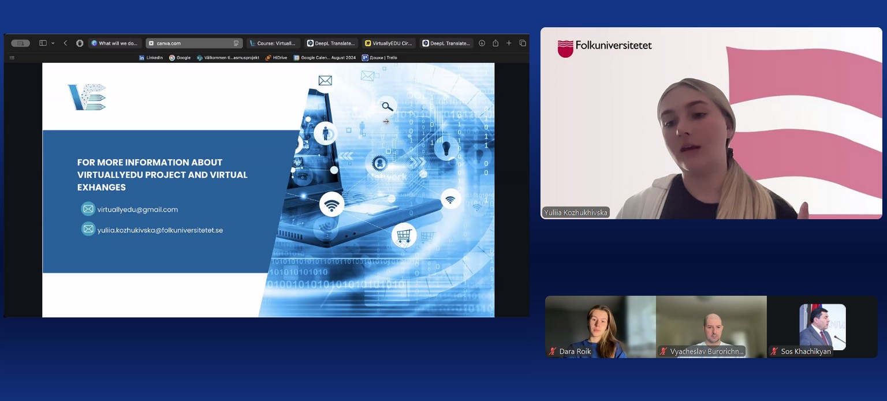887x401 pixels.
Task: Open the Downloads arrow icon in toolbar
Action: coord(482,43)
